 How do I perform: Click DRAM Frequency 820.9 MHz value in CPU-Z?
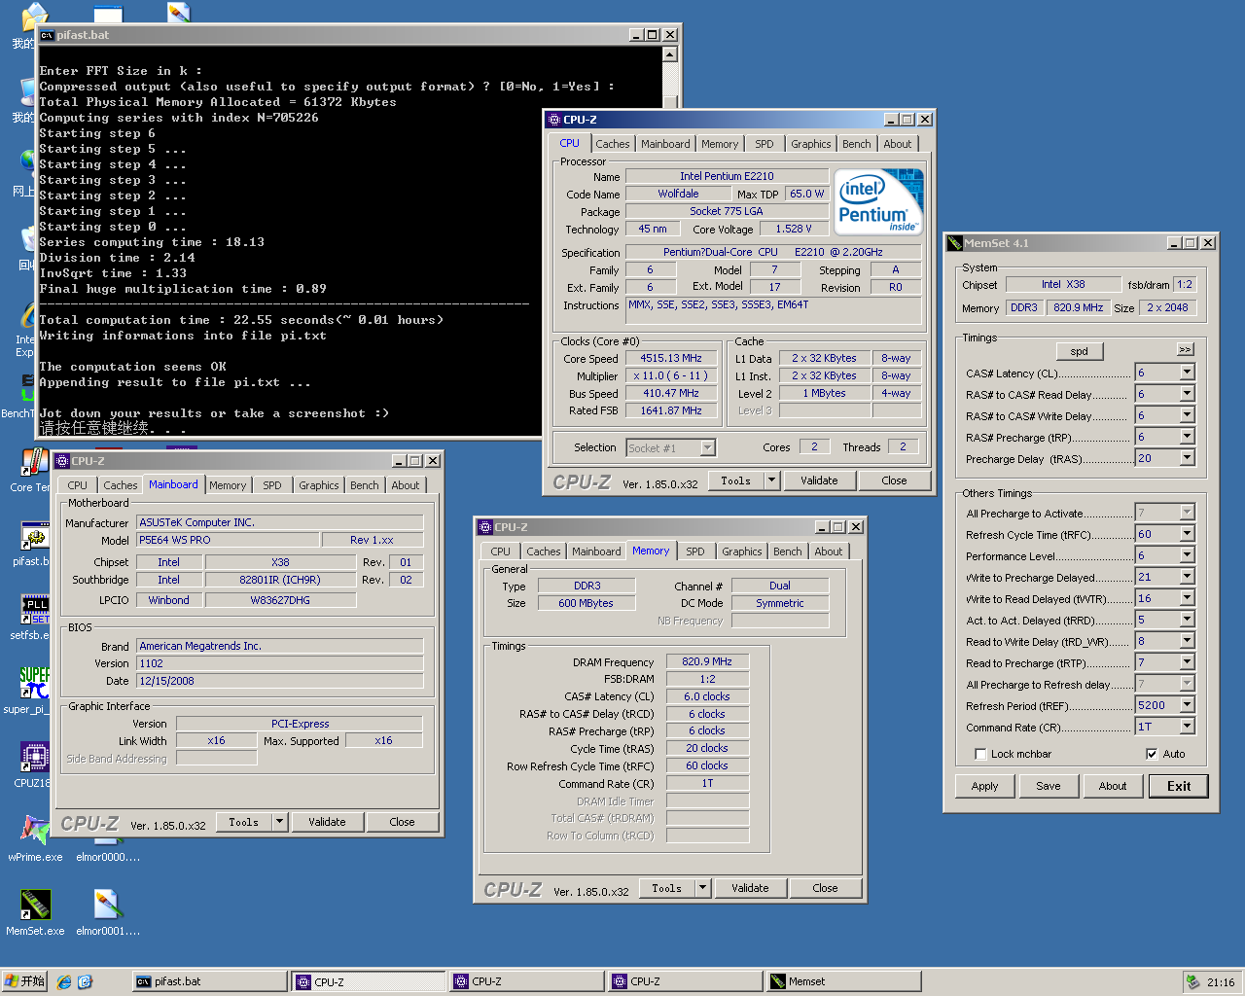(707, 661)
